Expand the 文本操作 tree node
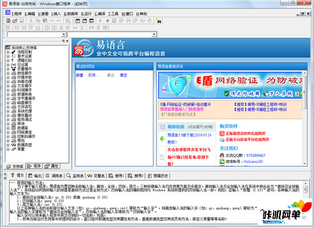 point(8,85)
